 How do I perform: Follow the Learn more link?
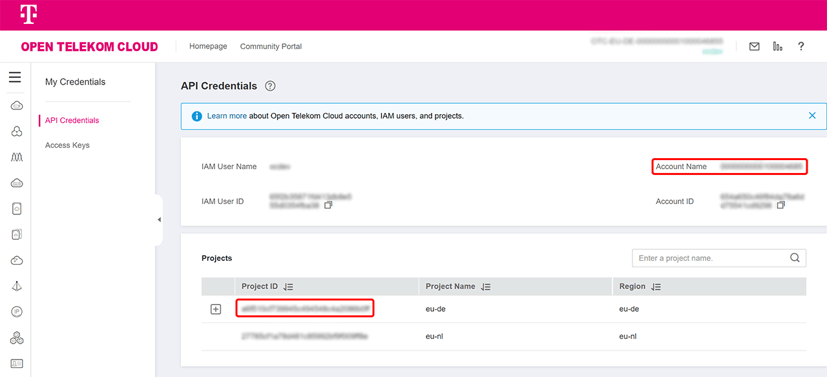click(227, 116)
